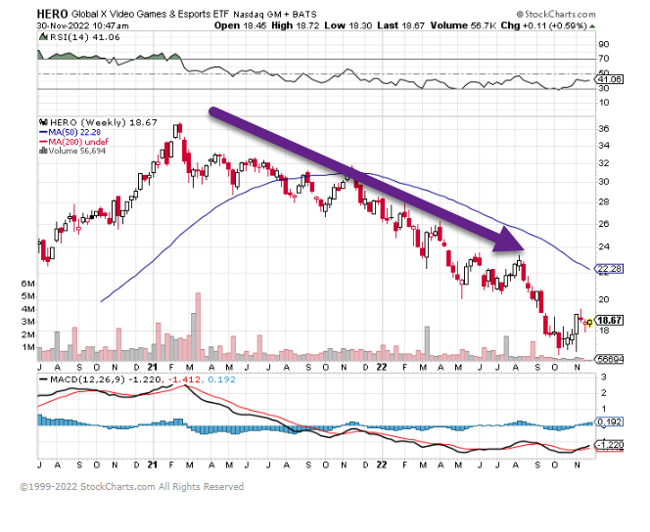This screenshot has height=532, width=650.
Task: Click the RSI legend icon
Action: pos(43,37)
